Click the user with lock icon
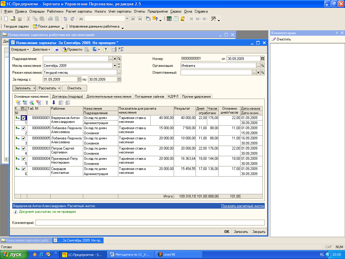This screenshot has width=345, height=259. tap(183, 19)
